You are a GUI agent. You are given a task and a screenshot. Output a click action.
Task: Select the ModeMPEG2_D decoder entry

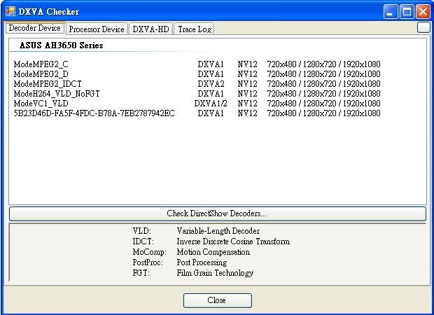coord(197,74)
